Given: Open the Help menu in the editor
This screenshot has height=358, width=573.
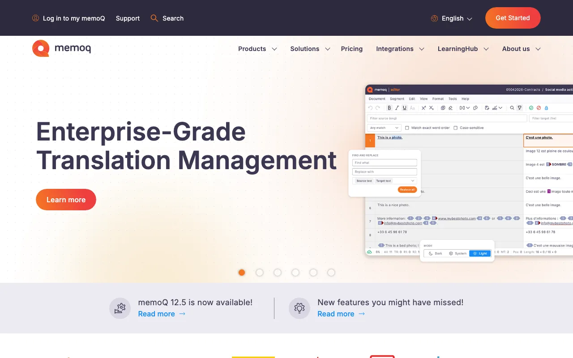Looking at the screenshot, I should click(466, 99).
